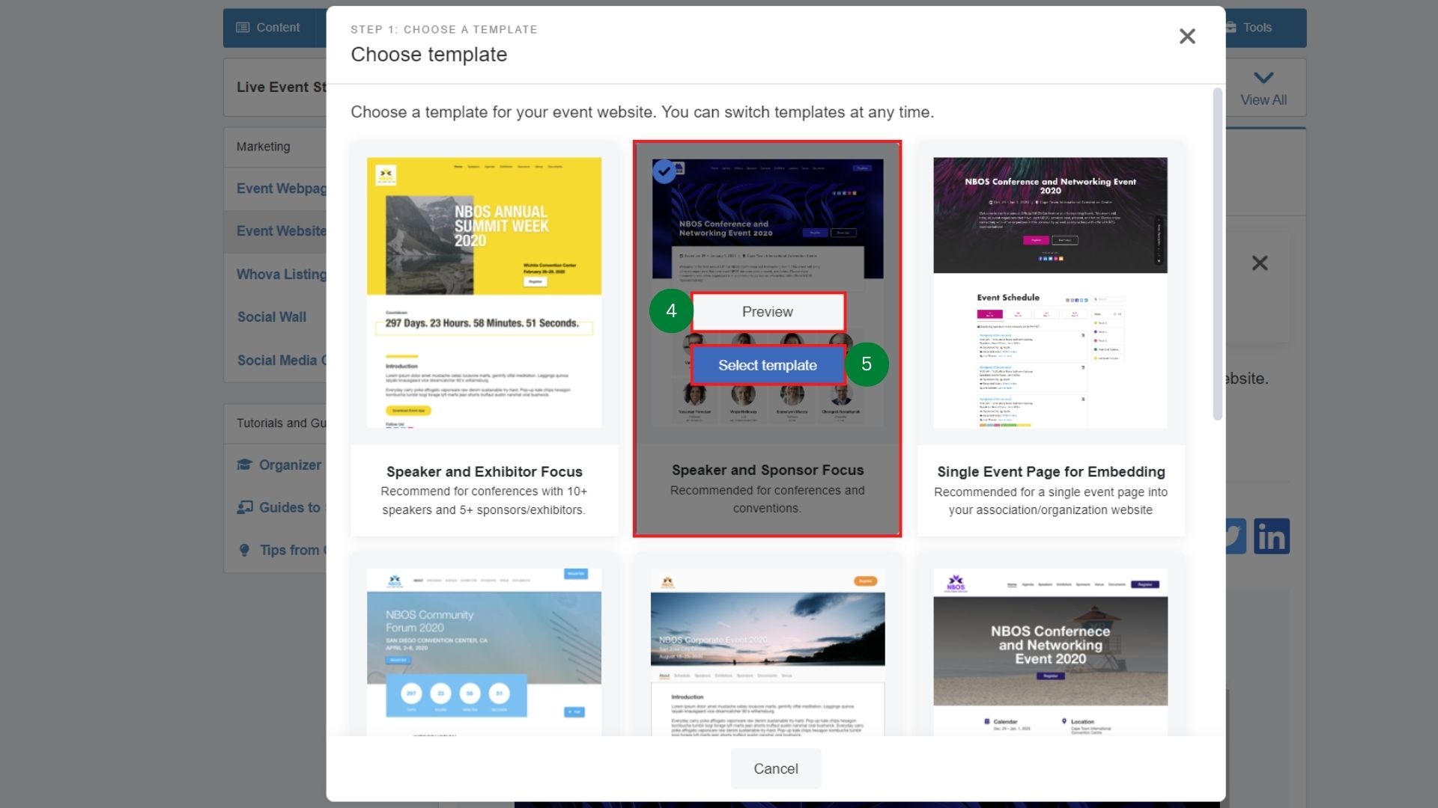Open the Event Webpage page
The width and height of the screenshot is (1438, 808).
(280, 188)
